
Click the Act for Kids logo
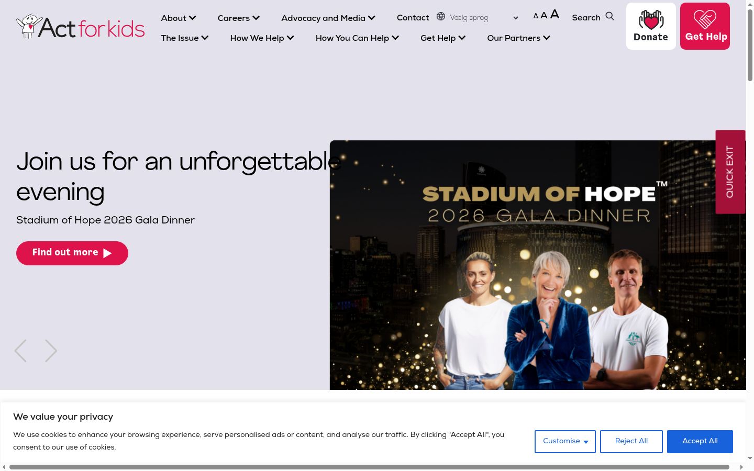(81, 27)
